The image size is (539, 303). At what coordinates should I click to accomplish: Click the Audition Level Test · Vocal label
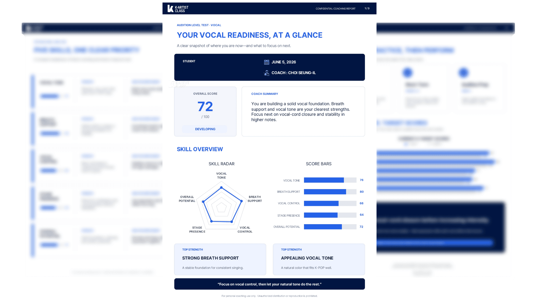click(x=199, y=25)
